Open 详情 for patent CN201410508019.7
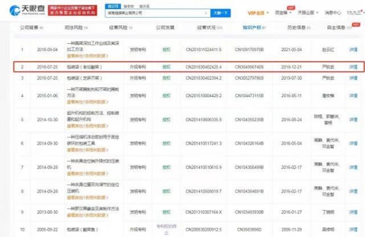Screen dimensions: 365x237 (353, 191)
